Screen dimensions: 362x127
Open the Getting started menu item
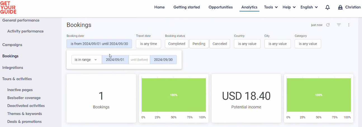[x=186, y=7]
